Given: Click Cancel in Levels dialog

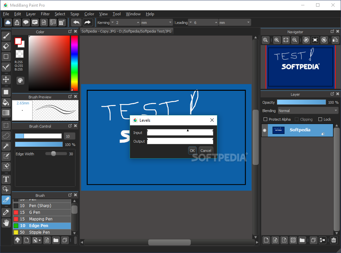Looking at the screenshot, I should tap(206, 151).
